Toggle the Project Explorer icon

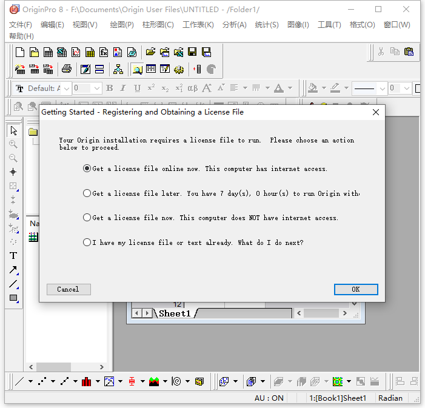pyautogui.click(x=138, y=69)
